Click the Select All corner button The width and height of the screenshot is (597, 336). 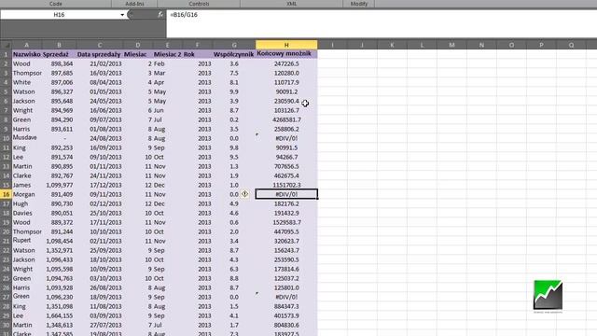point(7,45)
